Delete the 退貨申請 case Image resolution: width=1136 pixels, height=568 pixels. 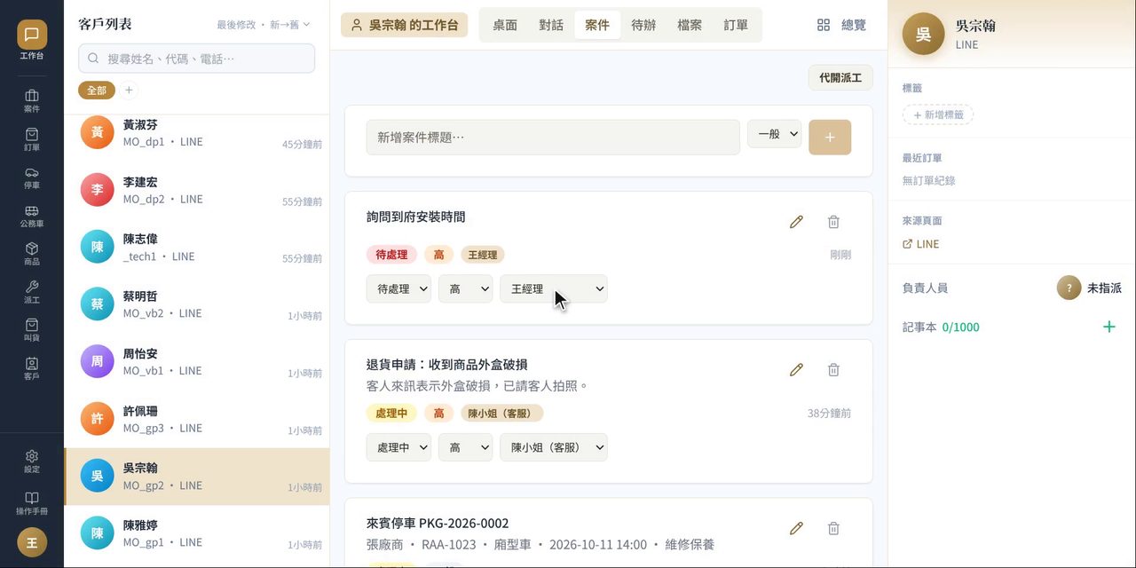[833, 369]
